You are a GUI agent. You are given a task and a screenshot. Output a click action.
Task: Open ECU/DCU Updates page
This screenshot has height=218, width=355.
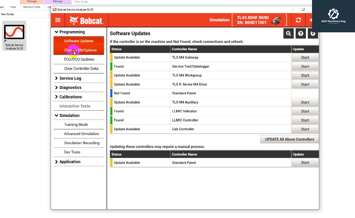click(79, 59)
